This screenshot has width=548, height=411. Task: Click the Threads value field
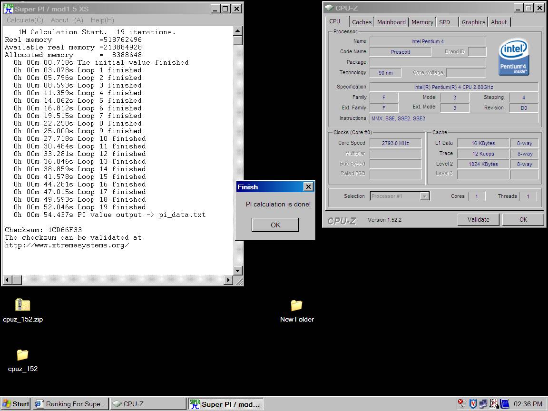pos(528,196)
